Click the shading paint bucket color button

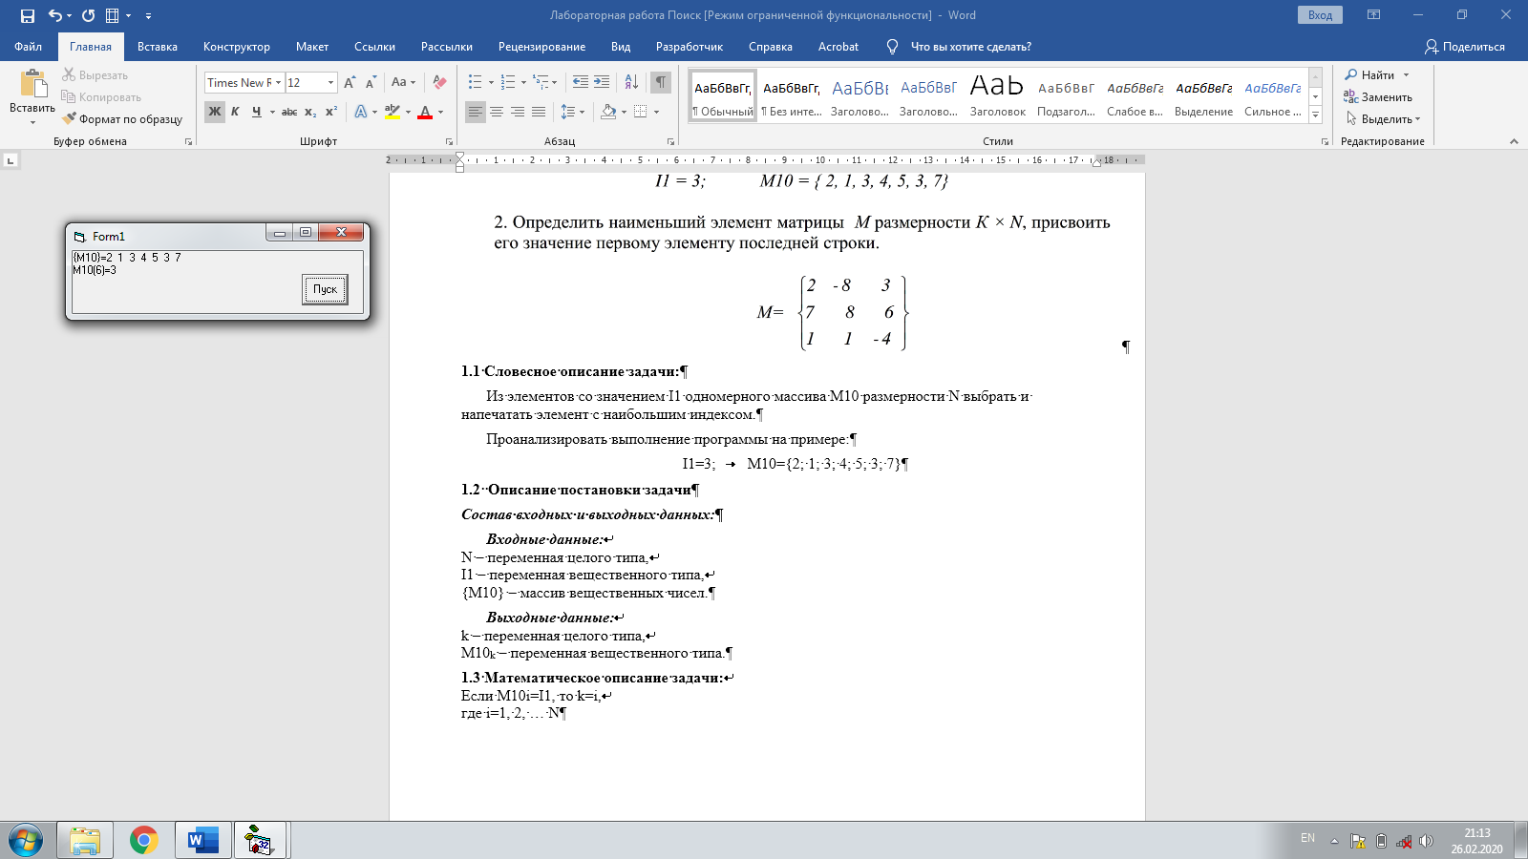(x=608, y=112)
